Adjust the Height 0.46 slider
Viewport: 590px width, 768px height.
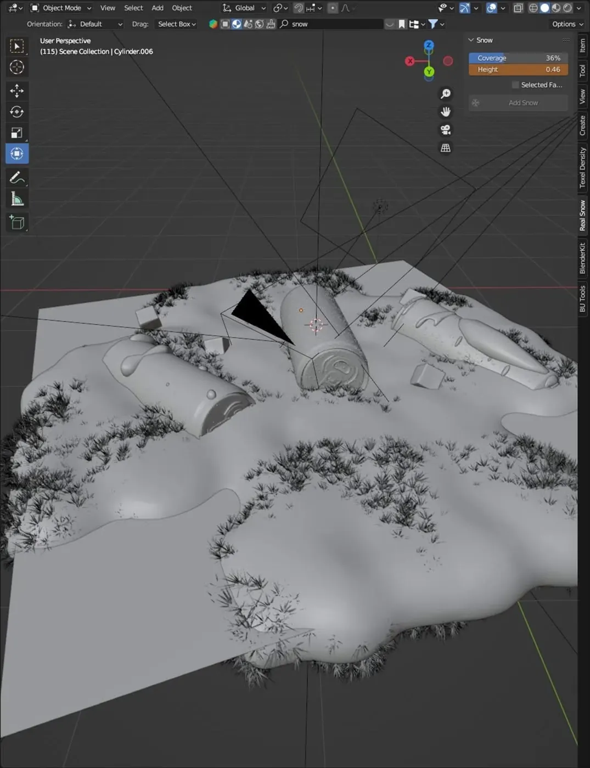[518, 70]
